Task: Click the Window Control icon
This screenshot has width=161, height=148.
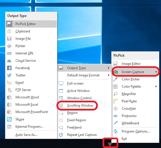Action: pyautogui.click(x=61, y=98)
